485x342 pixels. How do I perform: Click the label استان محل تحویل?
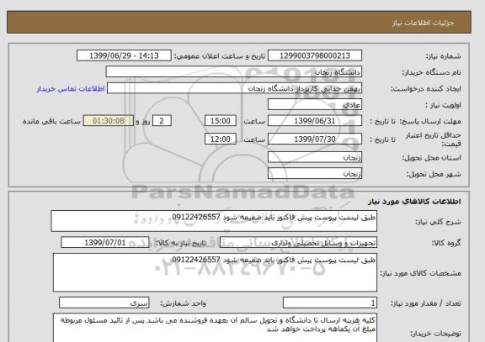(431, 158)
